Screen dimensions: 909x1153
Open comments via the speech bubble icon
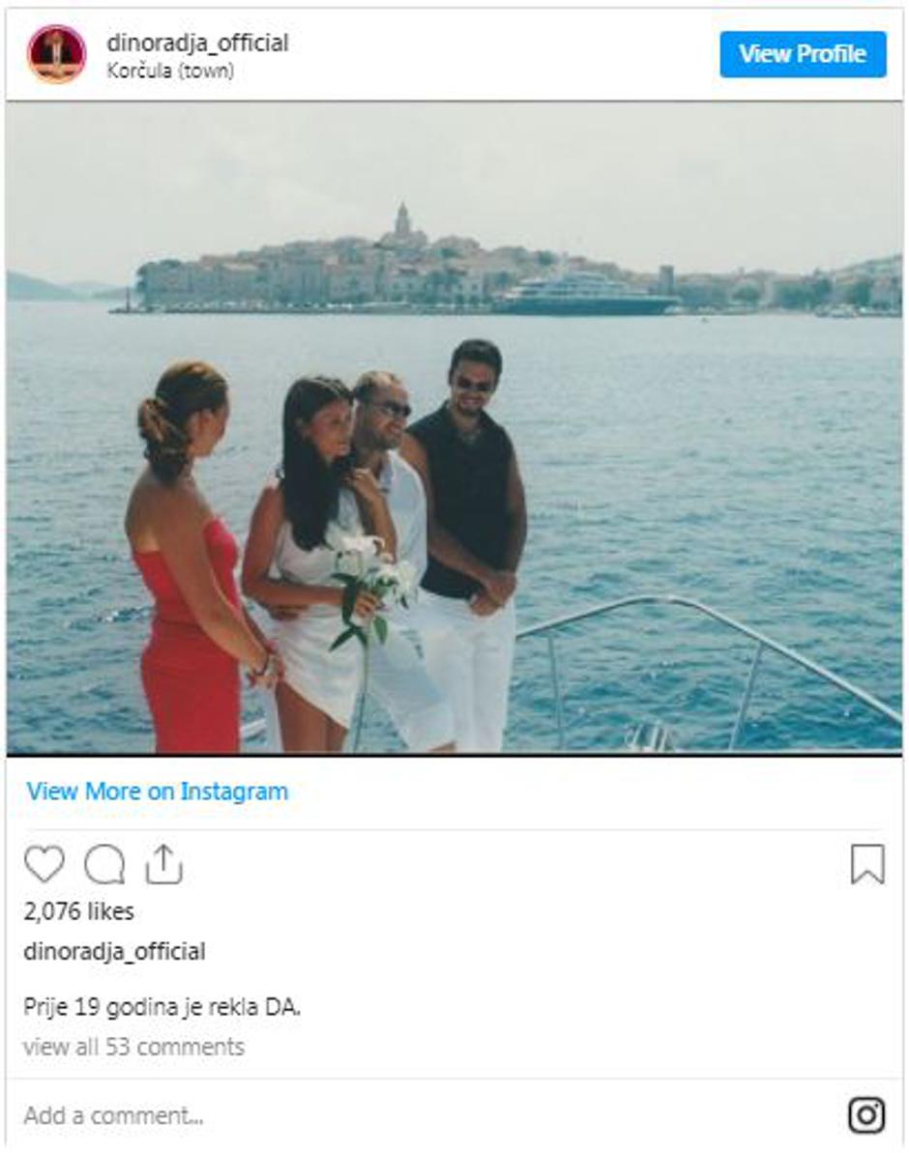coord(104,865)
